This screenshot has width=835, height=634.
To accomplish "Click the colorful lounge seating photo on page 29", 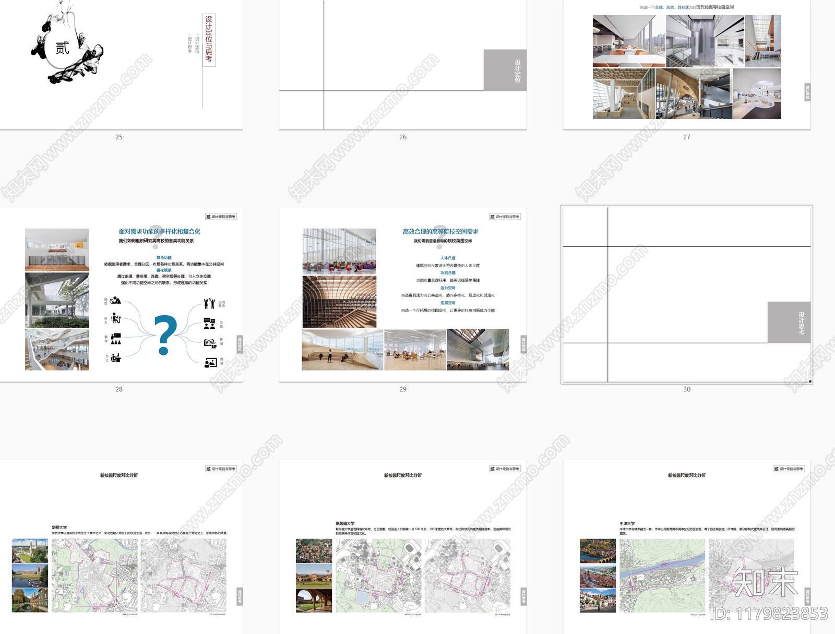I will pyautogui.click(x=339, y=252).
